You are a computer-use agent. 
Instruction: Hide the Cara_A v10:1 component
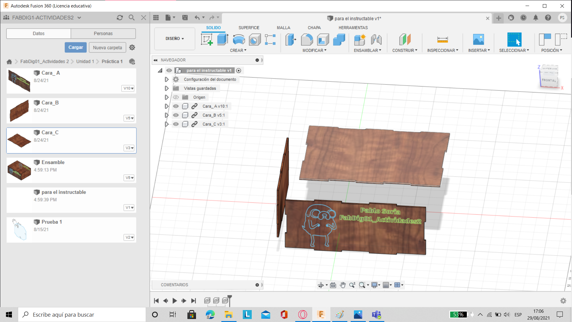176,106
